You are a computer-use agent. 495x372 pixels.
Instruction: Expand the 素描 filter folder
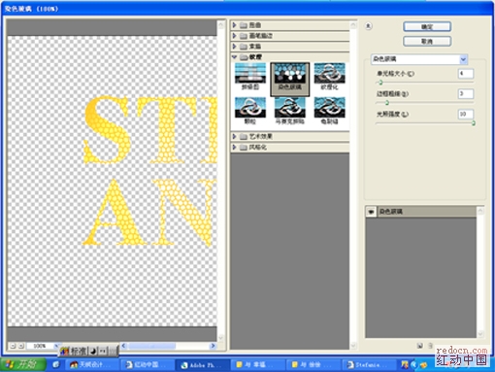tap(235, 47)
